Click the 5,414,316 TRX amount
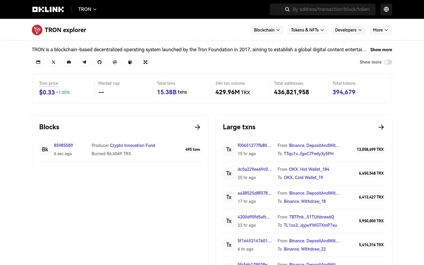Image resolution: width=424 pixels, height=265 pixels. pos(371,245)
